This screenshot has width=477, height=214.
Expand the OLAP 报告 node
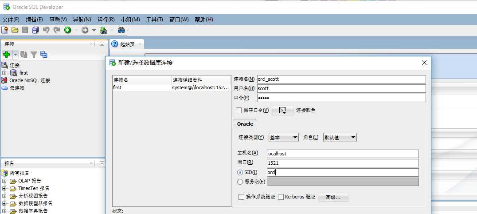coord(4,181)
